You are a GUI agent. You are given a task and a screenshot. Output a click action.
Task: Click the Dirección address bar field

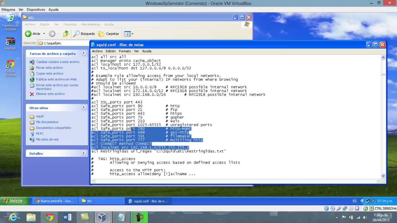click(65, 43)
